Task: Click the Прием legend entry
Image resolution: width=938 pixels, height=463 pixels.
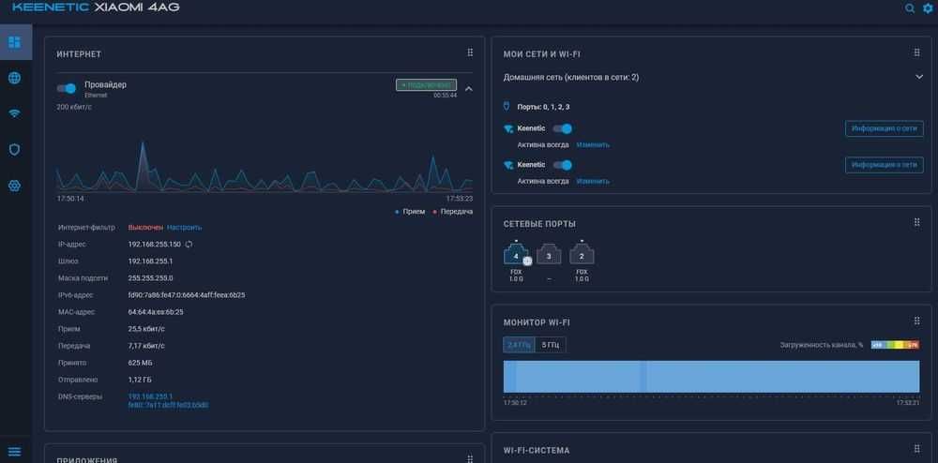Action: 411,212
